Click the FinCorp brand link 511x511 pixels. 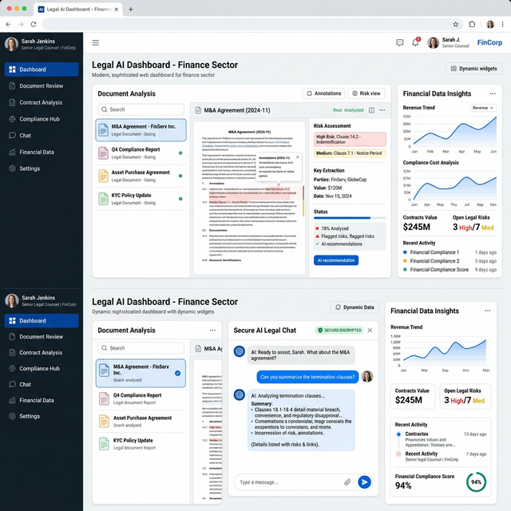(489, 42)
